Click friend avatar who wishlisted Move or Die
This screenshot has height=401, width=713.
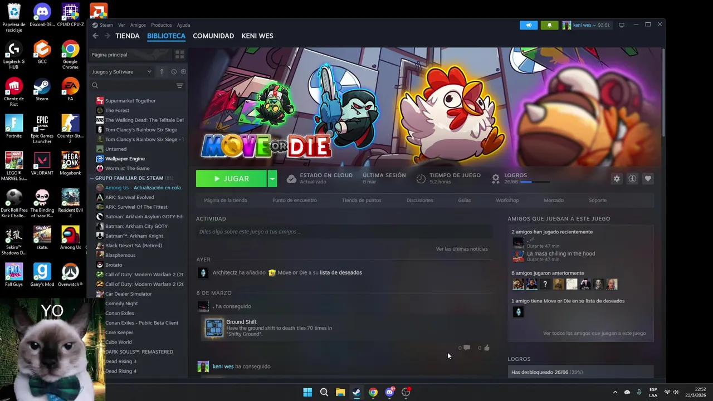coord(518,312)
